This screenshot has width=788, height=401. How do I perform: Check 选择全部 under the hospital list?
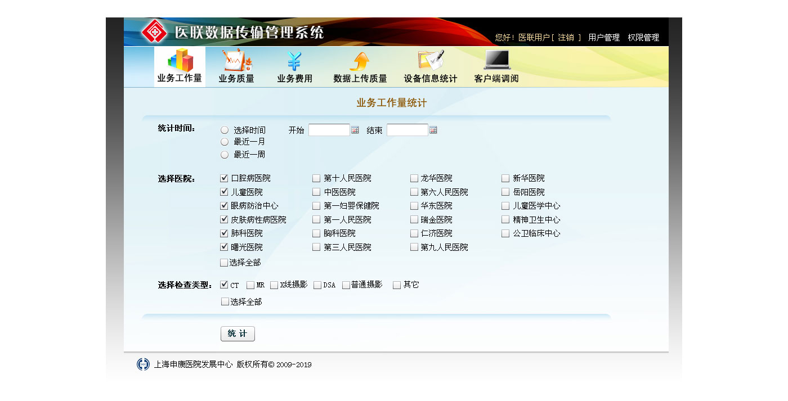(224, 263)
